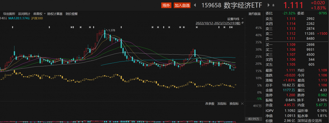Click the large 1.111 latest price
Image resolution: width=329 pixels, height=123 pixels.
tap(293, 5)
